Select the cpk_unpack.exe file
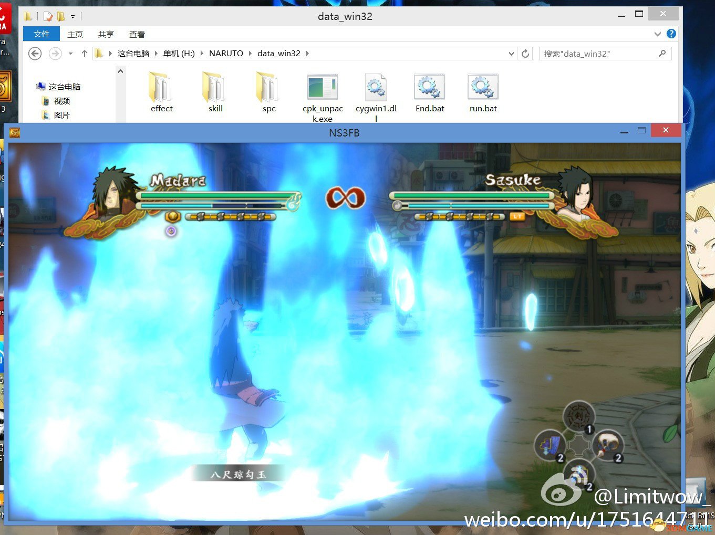The width and height of the screenshot is (715, 535). click(323, 97)
